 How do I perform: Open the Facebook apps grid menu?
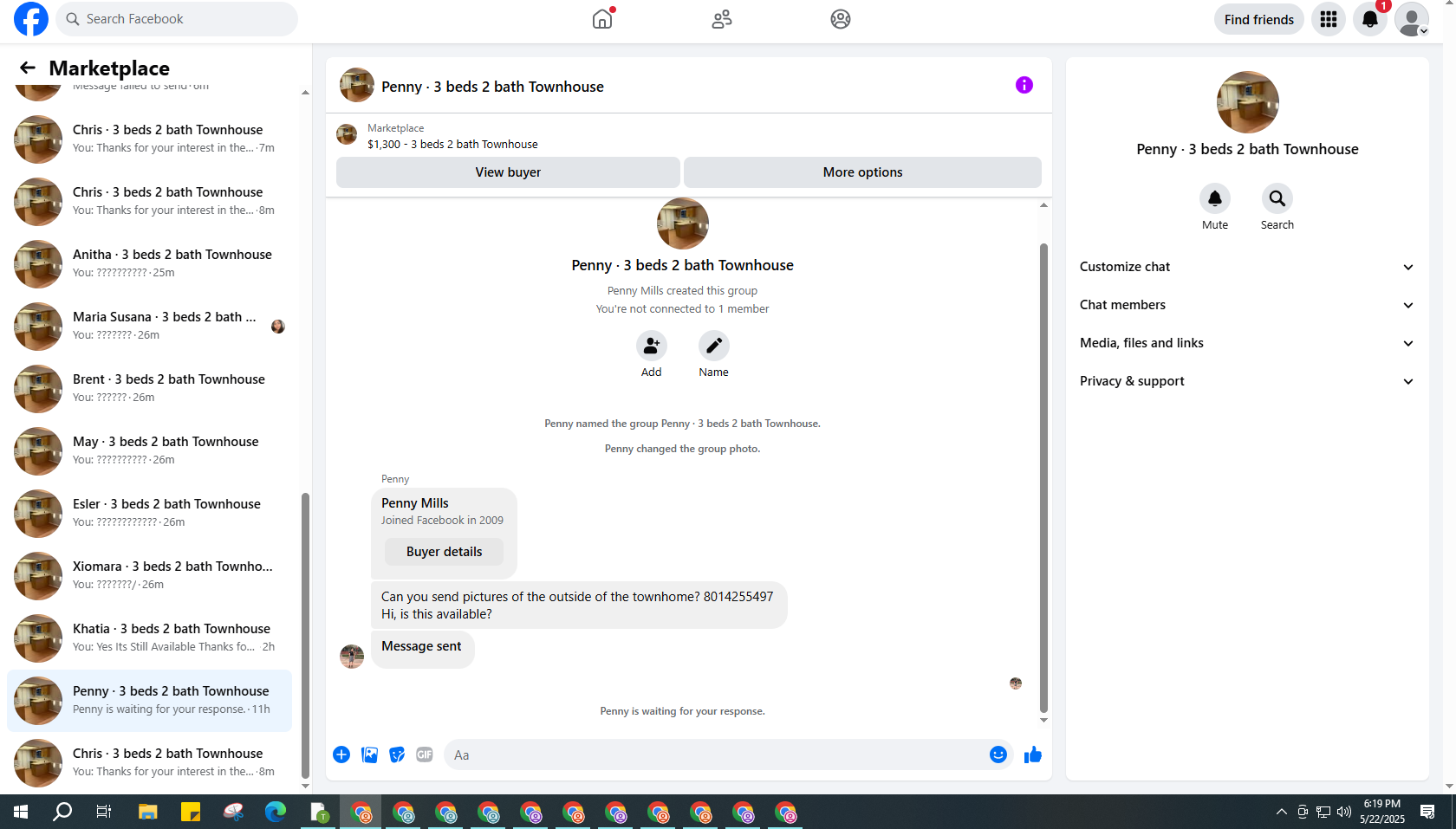pyautogui.click(x=1329, y=19)
